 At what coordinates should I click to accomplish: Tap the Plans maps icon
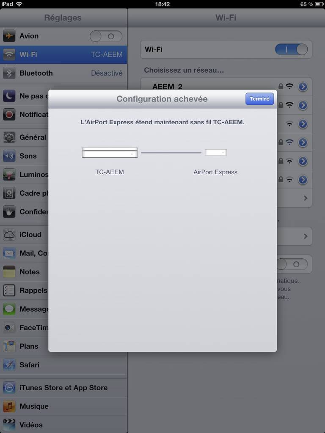point(9,346)
